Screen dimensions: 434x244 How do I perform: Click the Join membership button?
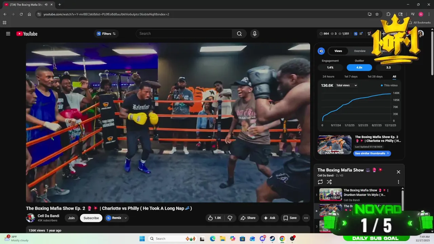click(x=71, y=218)
